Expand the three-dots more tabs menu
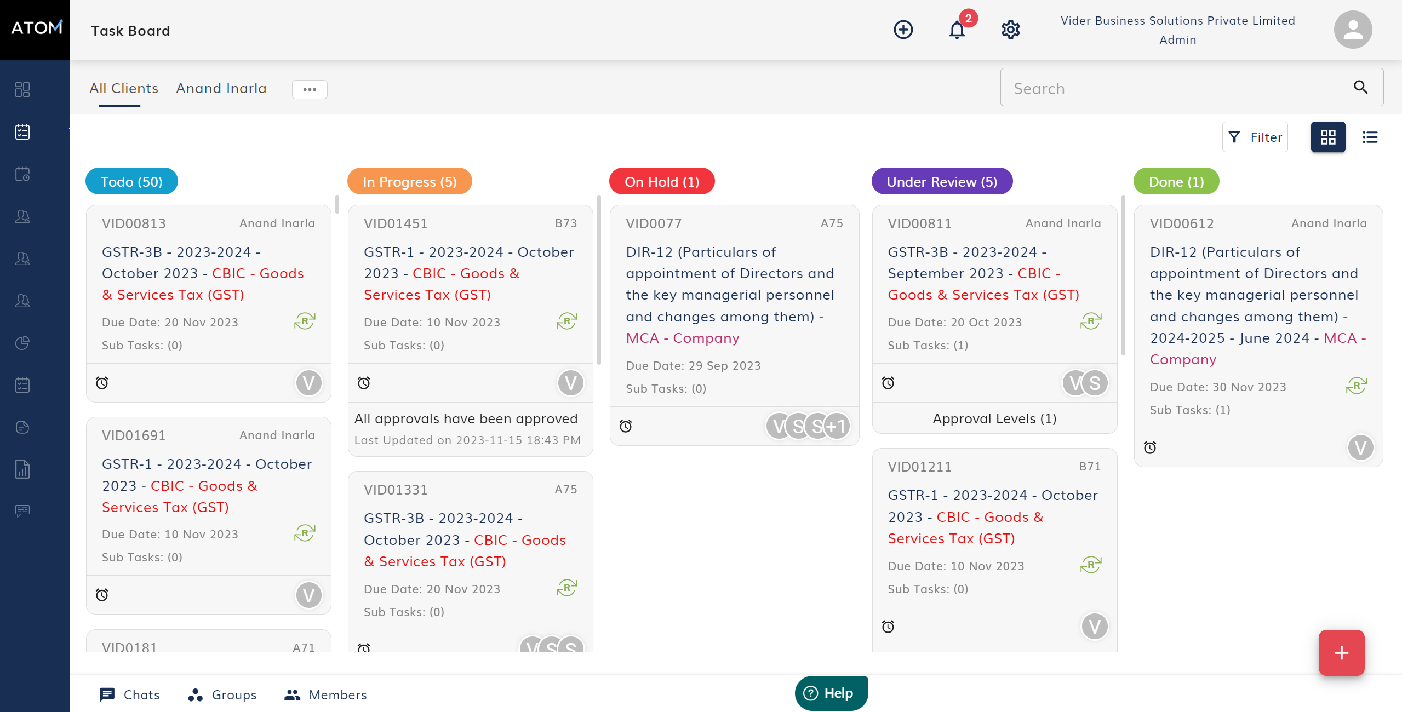This screenshot has width=1402, height=712. [310, 89]
